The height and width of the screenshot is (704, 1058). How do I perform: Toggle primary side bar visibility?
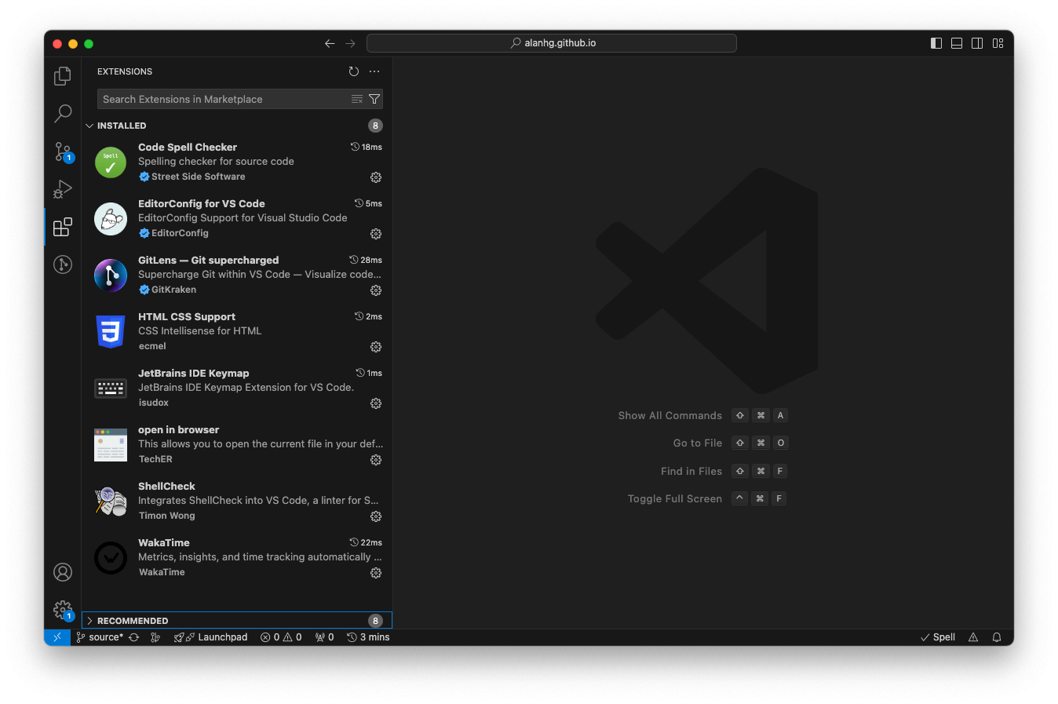936,43
